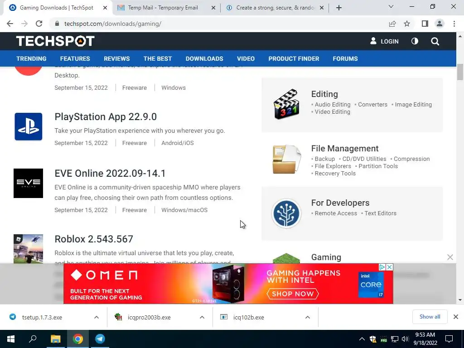Open Audio Editing category link
The width and height of the screenshot is (464, 348).
tap(332, 105)
